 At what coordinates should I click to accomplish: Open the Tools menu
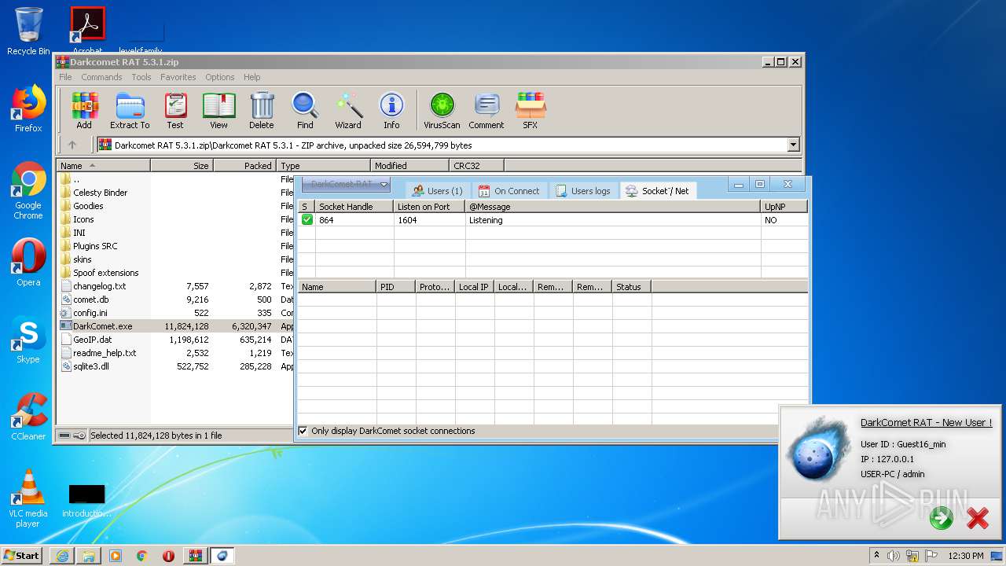141,77
